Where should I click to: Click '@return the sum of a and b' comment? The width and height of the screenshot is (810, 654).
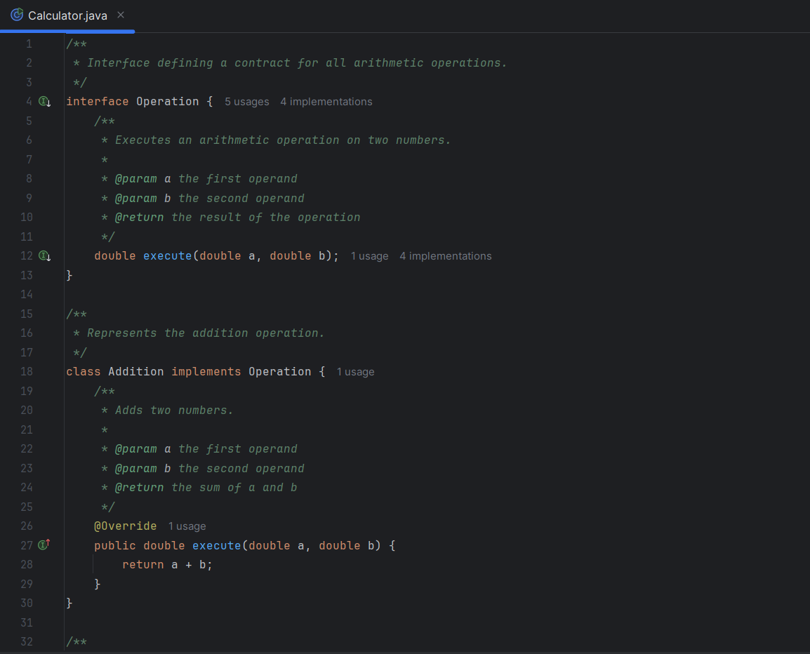point(206,488)
